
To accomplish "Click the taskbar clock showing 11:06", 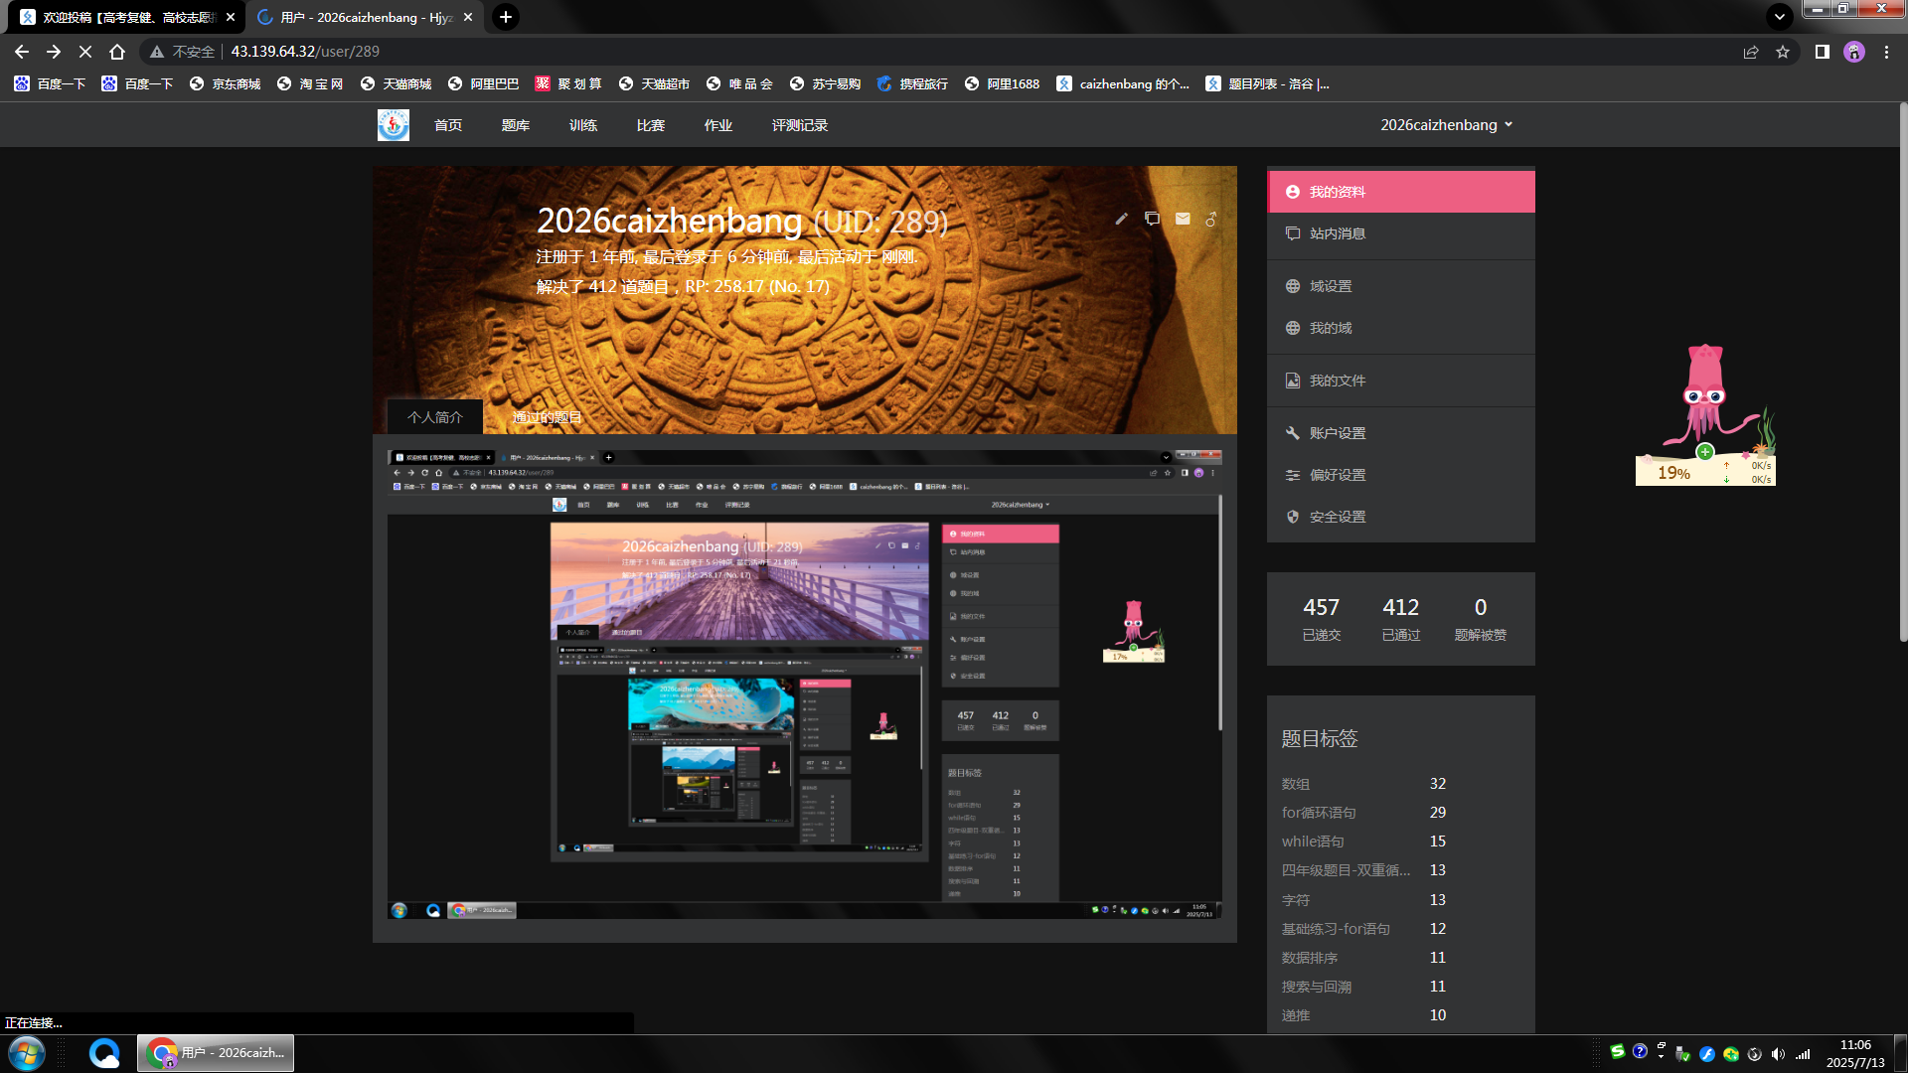I will pyautogui.click(x=1855, y=1053).
